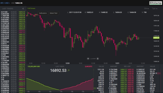This screenshot has width=163, height=93.
Task: Click the 0.13092187 ask amount in the order book
Action: [141, 70]
